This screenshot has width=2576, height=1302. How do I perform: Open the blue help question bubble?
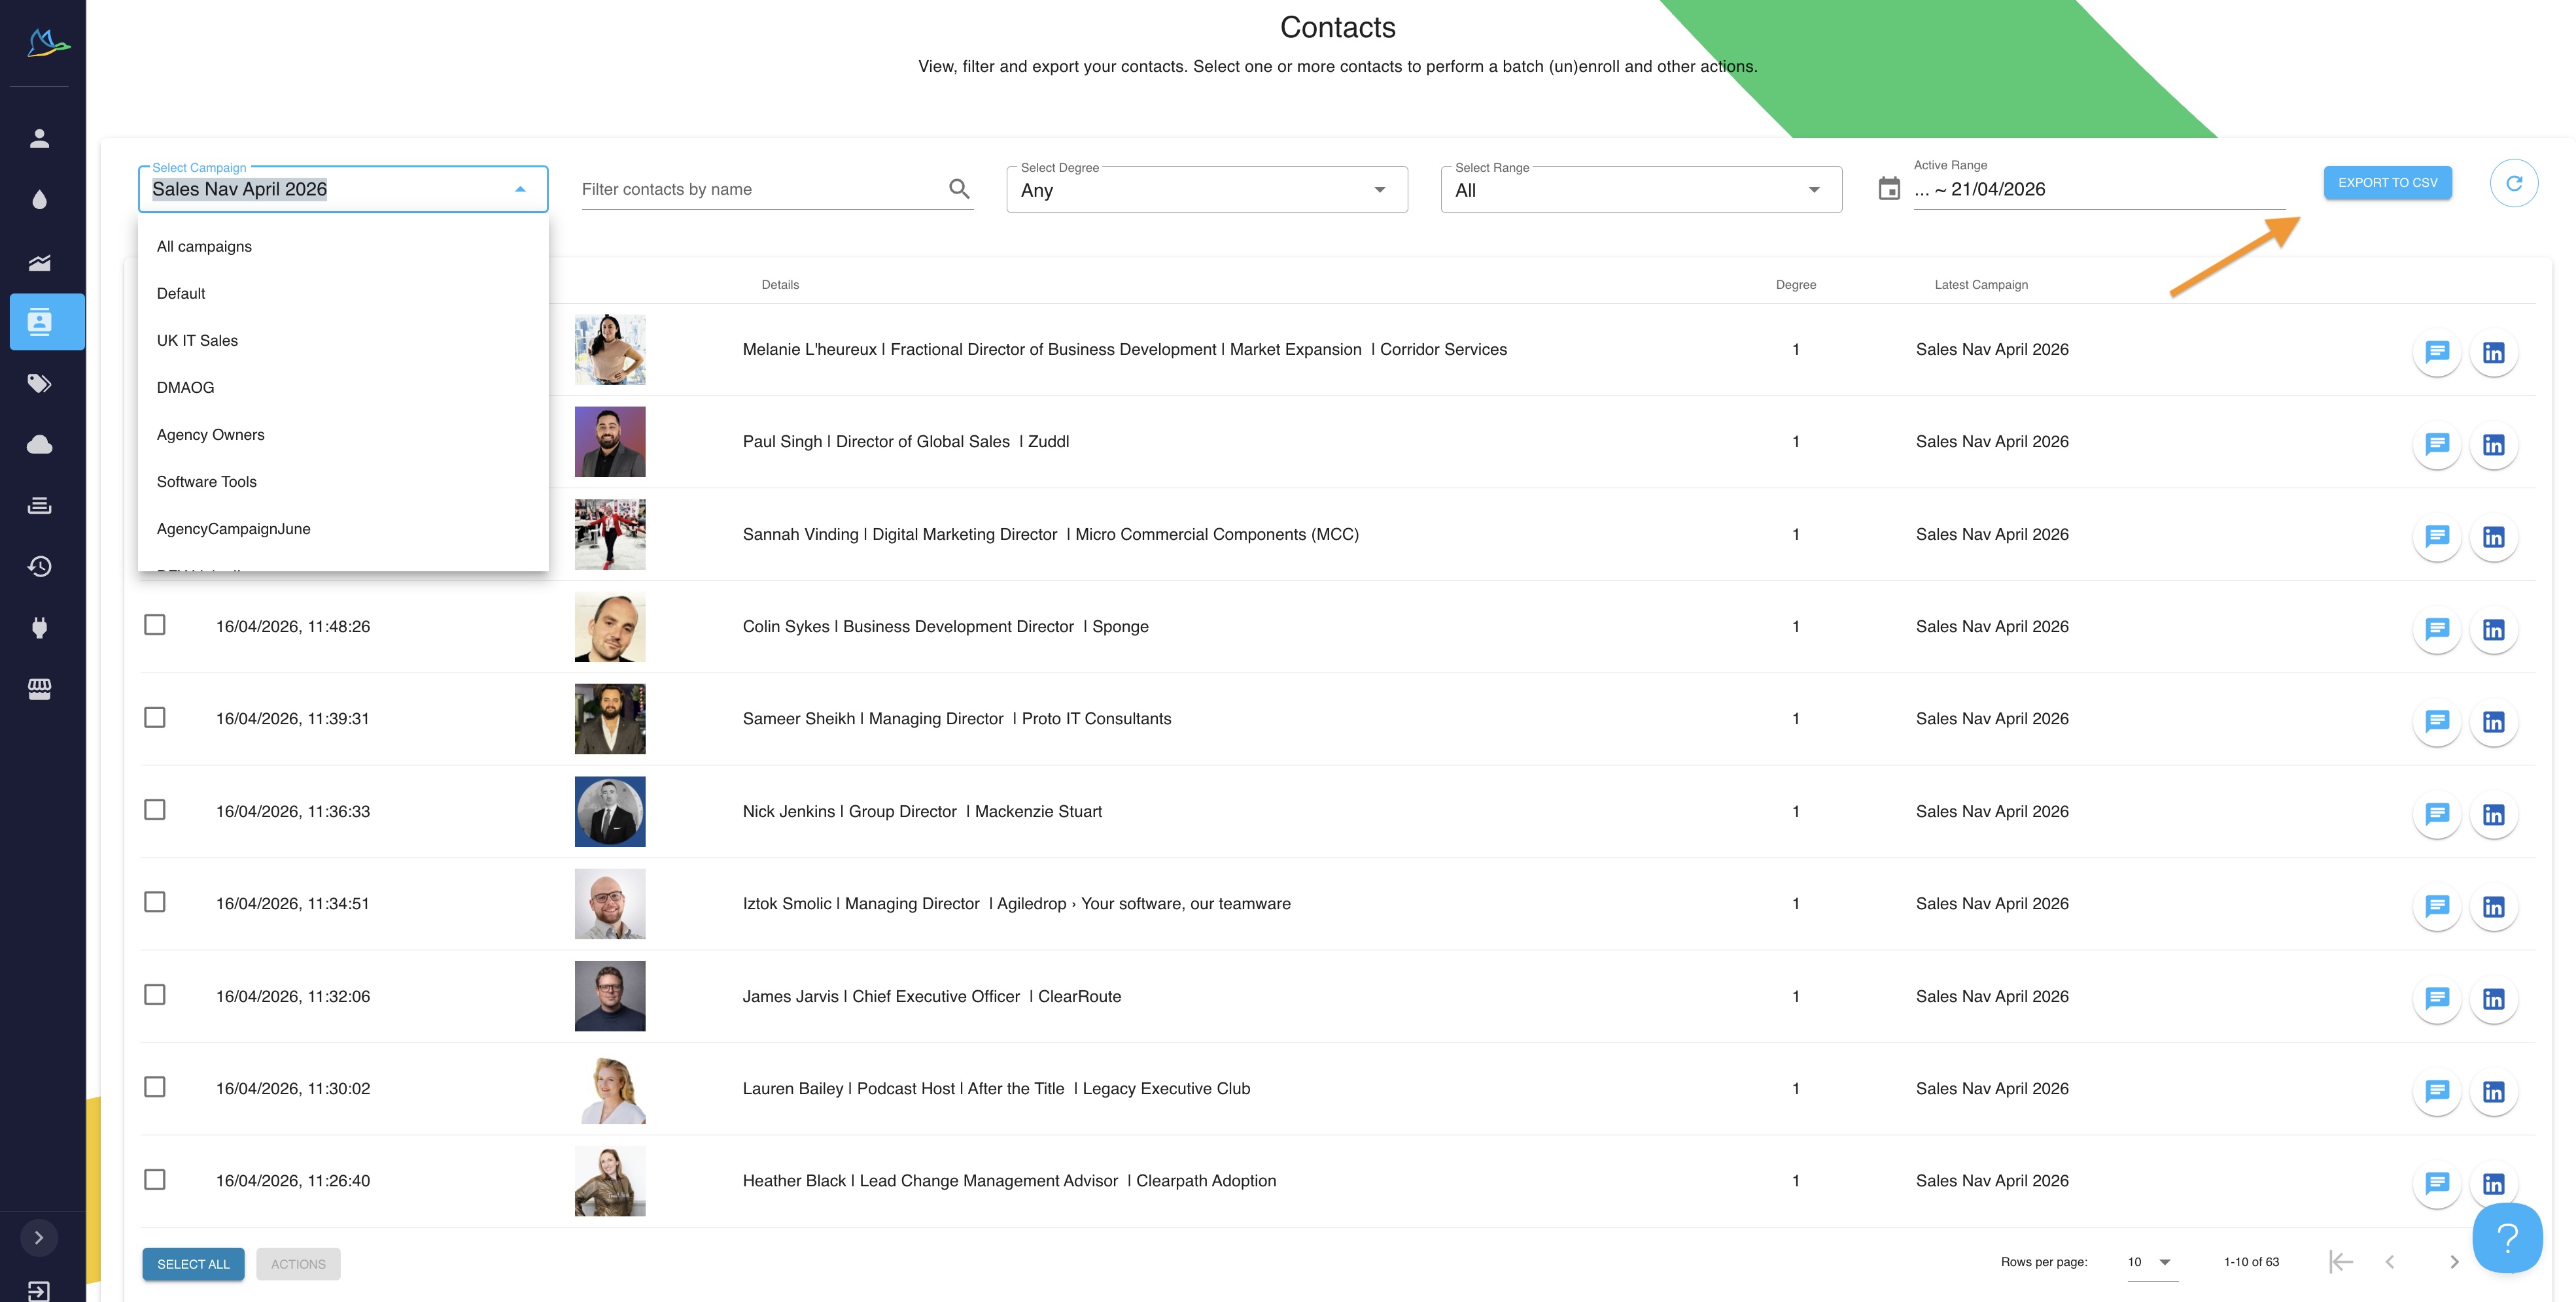coord(2506,1238)
